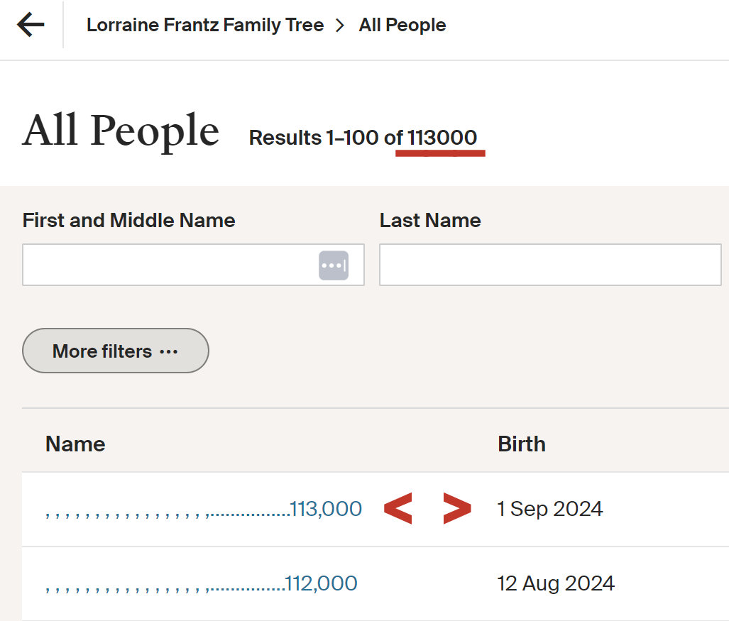Screen dimensions: 729x621
Task: Click the red right angle bracket
Action: coord(456,509)
